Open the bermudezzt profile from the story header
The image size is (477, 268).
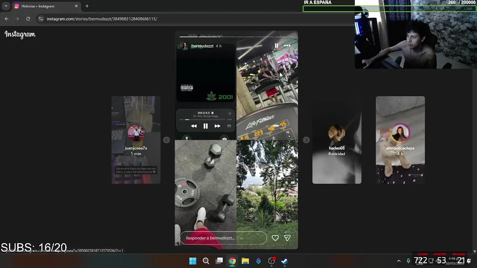pyautogui.click(x=202, y=46)
